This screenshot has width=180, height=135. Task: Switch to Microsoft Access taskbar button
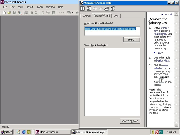coord(53,132)
